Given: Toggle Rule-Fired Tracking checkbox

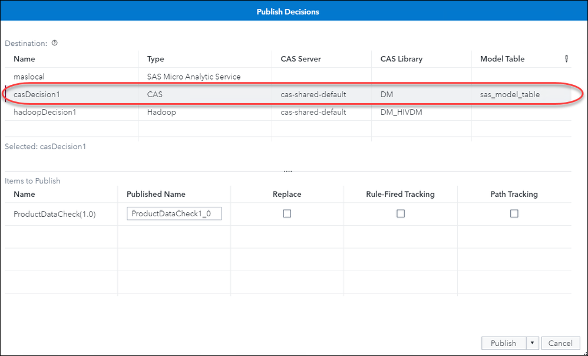Looking at the screenshot, I should (x=401, y=214).
